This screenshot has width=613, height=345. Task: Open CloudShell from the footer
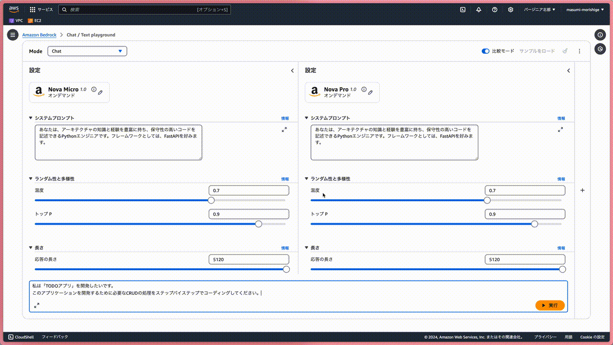[21, 337]
